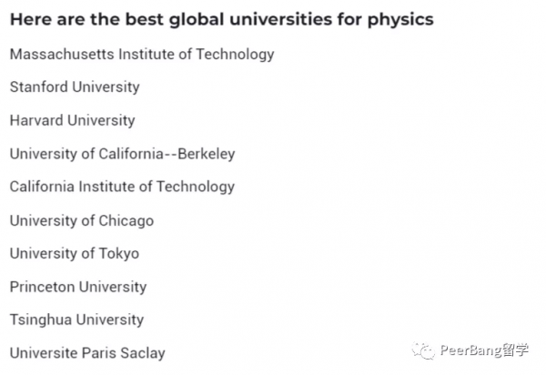
Task: Click the word Here starting the heading
Action: pos(30,19)
